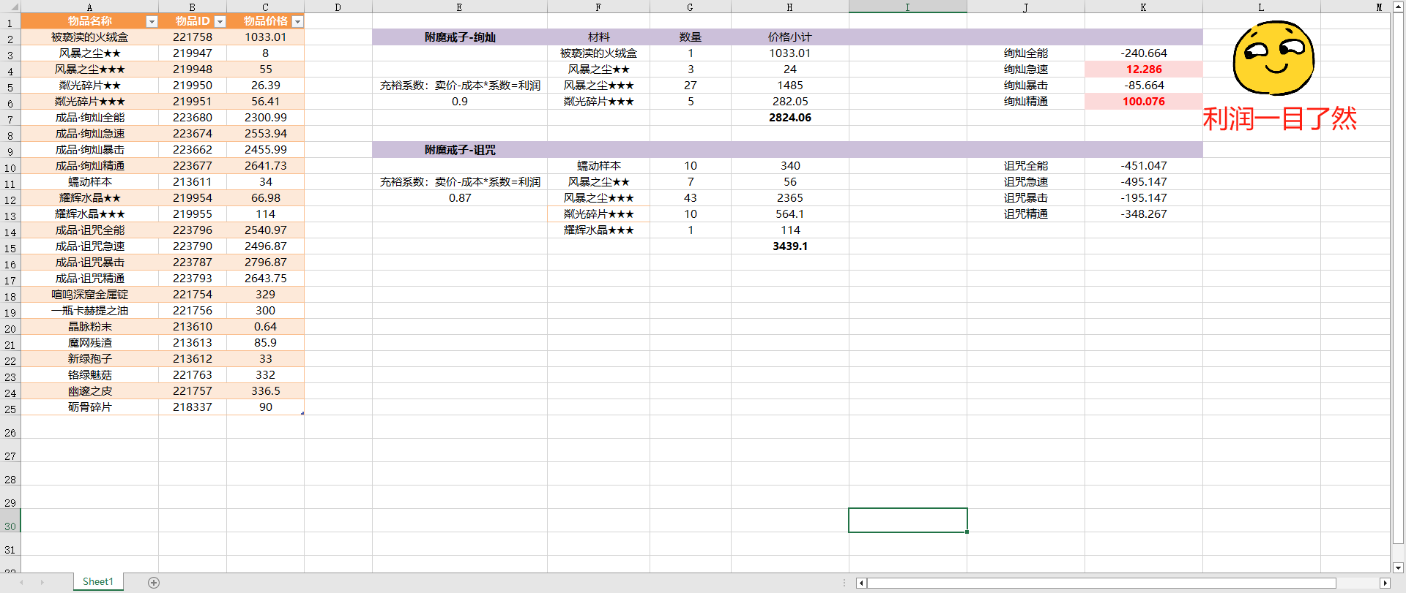
Task: Click the previous sheet navigation arrow
Action: pos(22,583)
